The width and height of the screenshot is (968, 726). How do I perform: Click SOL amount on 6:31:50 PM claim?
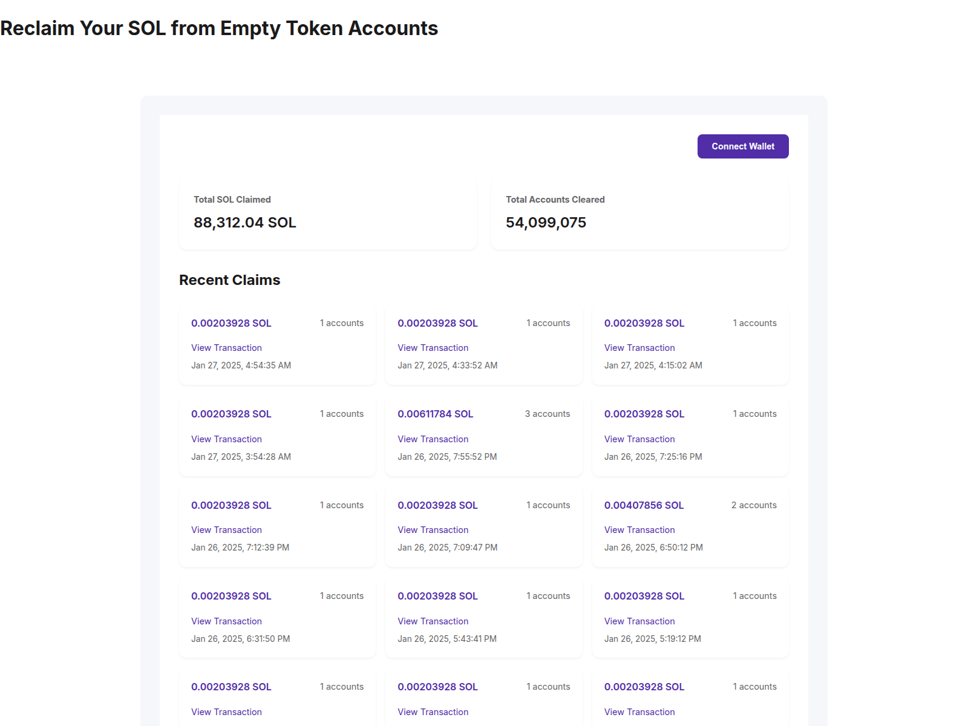pos(231,596)
